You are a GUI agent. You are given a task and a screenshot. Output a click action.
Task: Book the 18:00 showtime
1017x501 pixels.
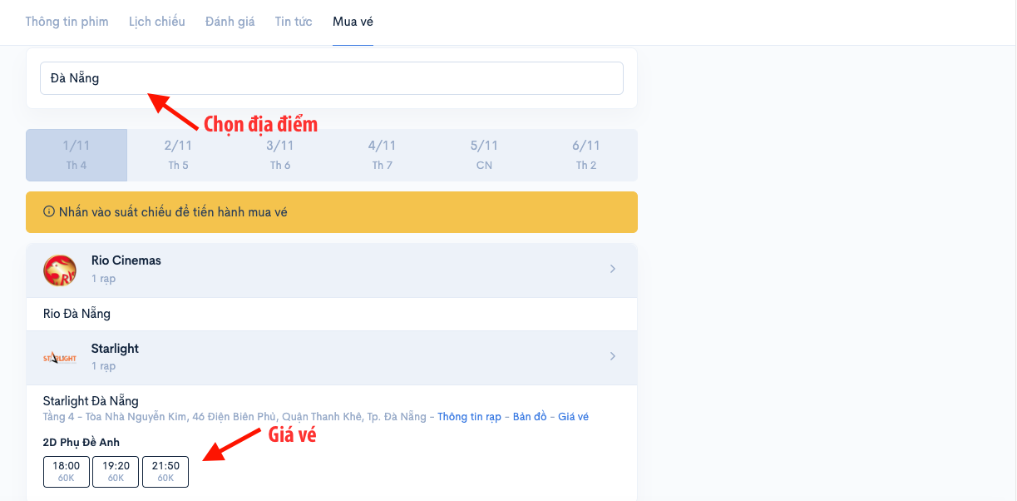click(67, 471)
